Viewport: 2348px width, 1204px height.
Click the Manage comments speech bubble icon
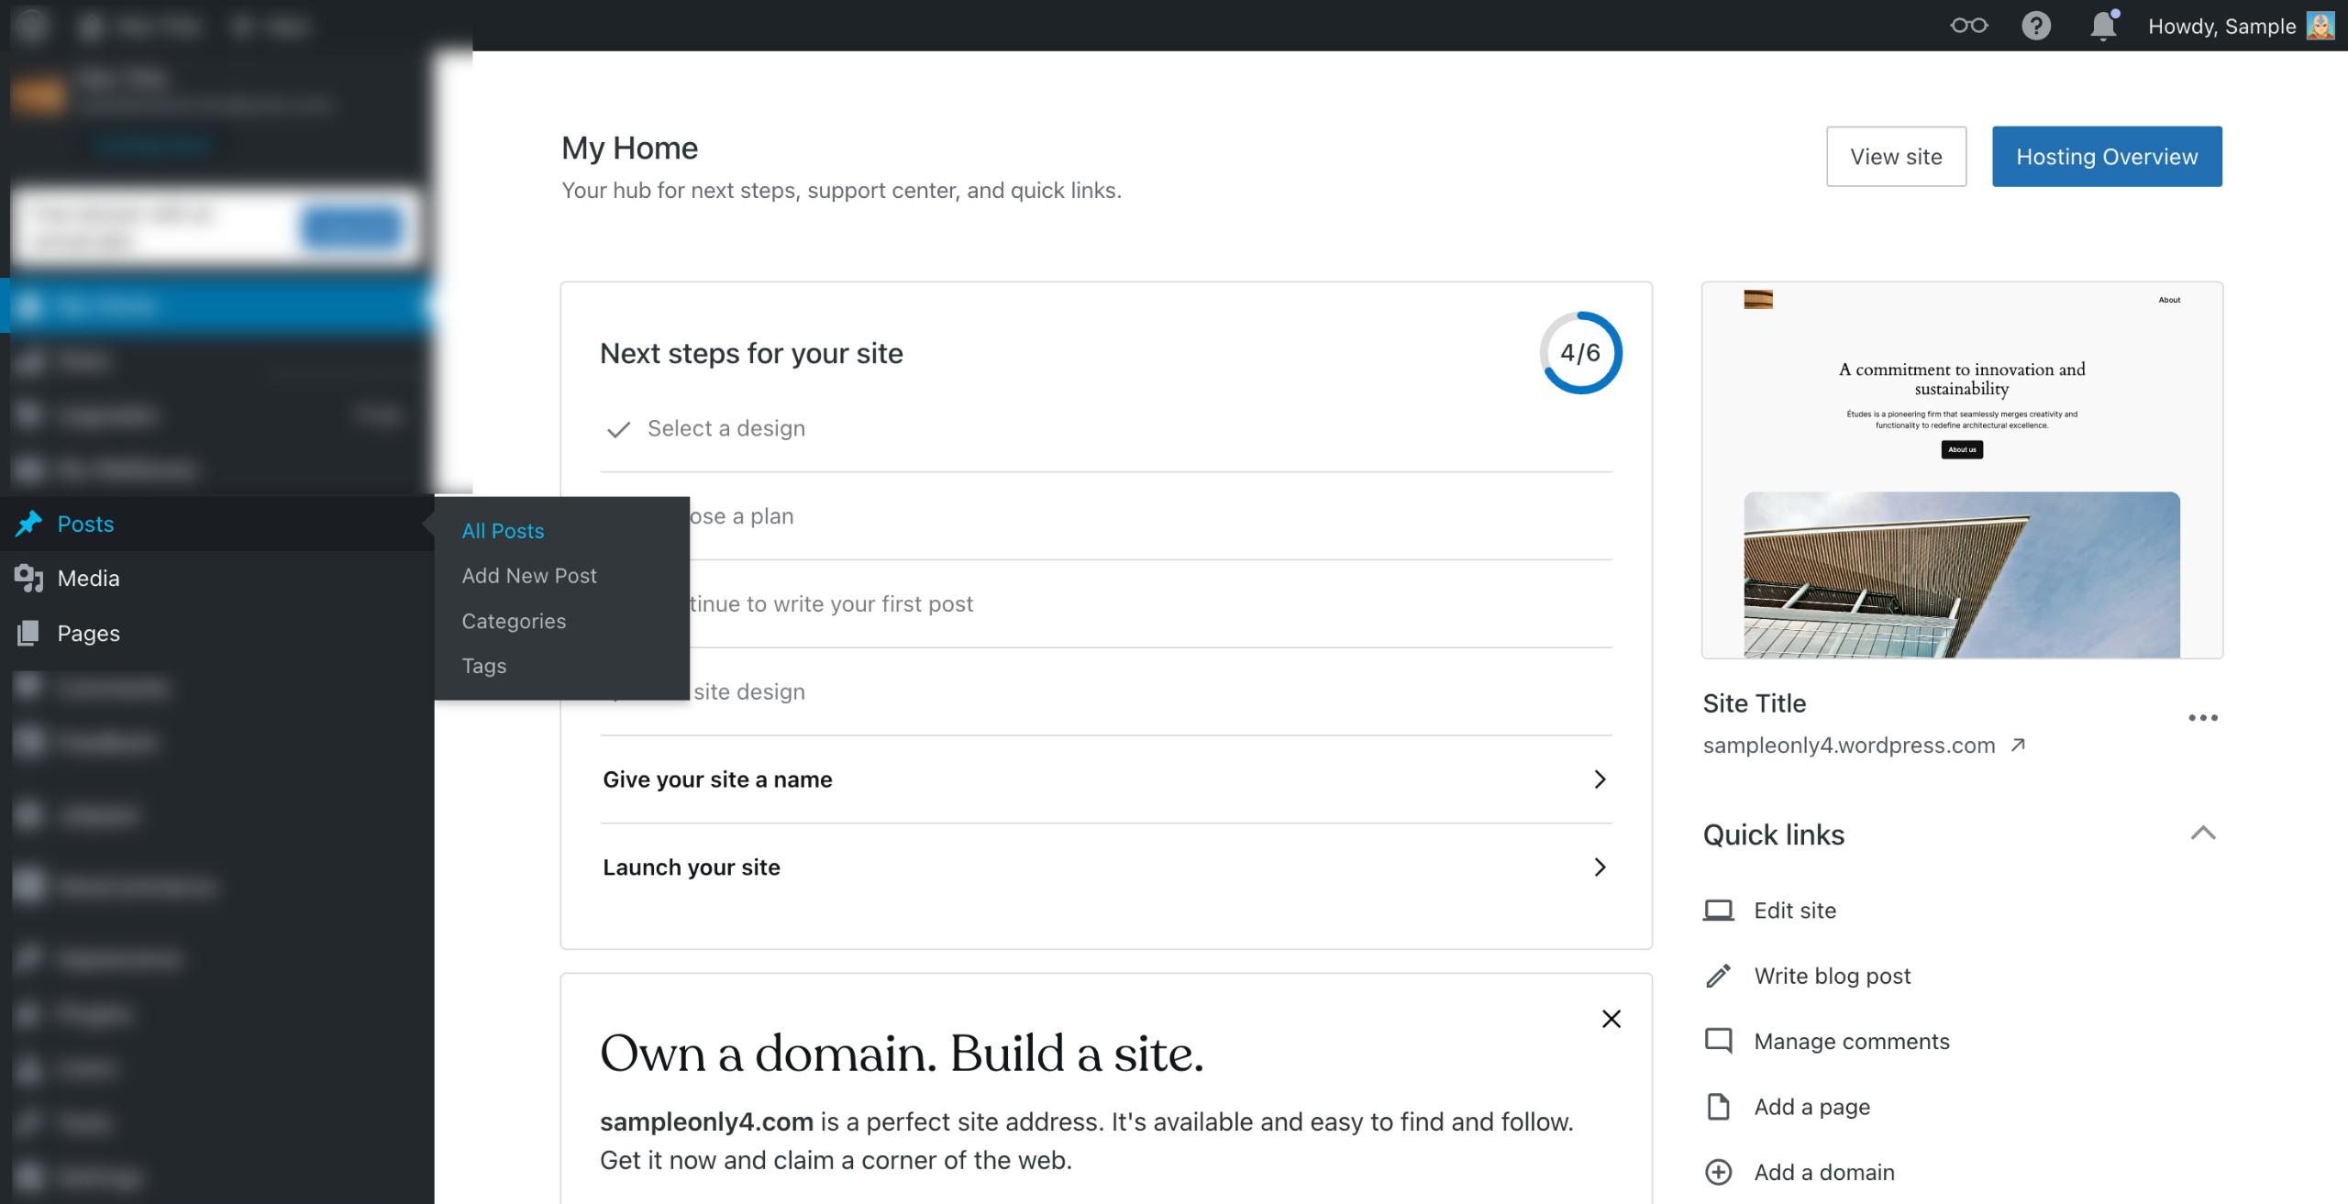pyautogui.click(x=1718, y=1041)
